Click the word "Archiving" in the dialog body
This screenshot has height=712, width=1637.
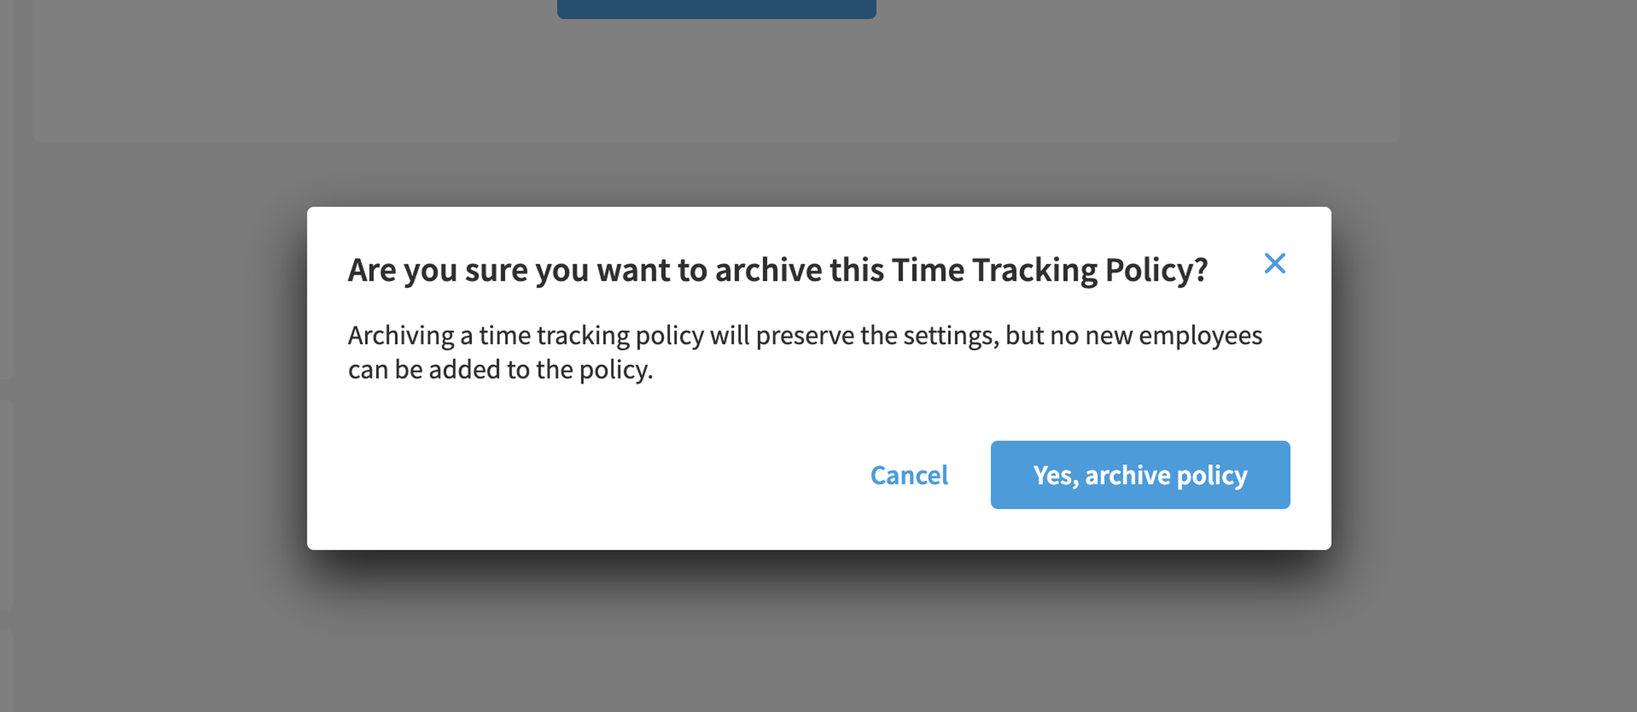[x=401, y=336]
